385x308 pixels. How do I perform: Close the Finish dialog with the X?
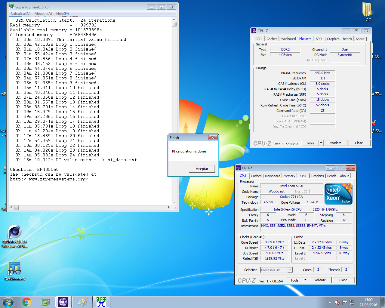tap(213, 137)
